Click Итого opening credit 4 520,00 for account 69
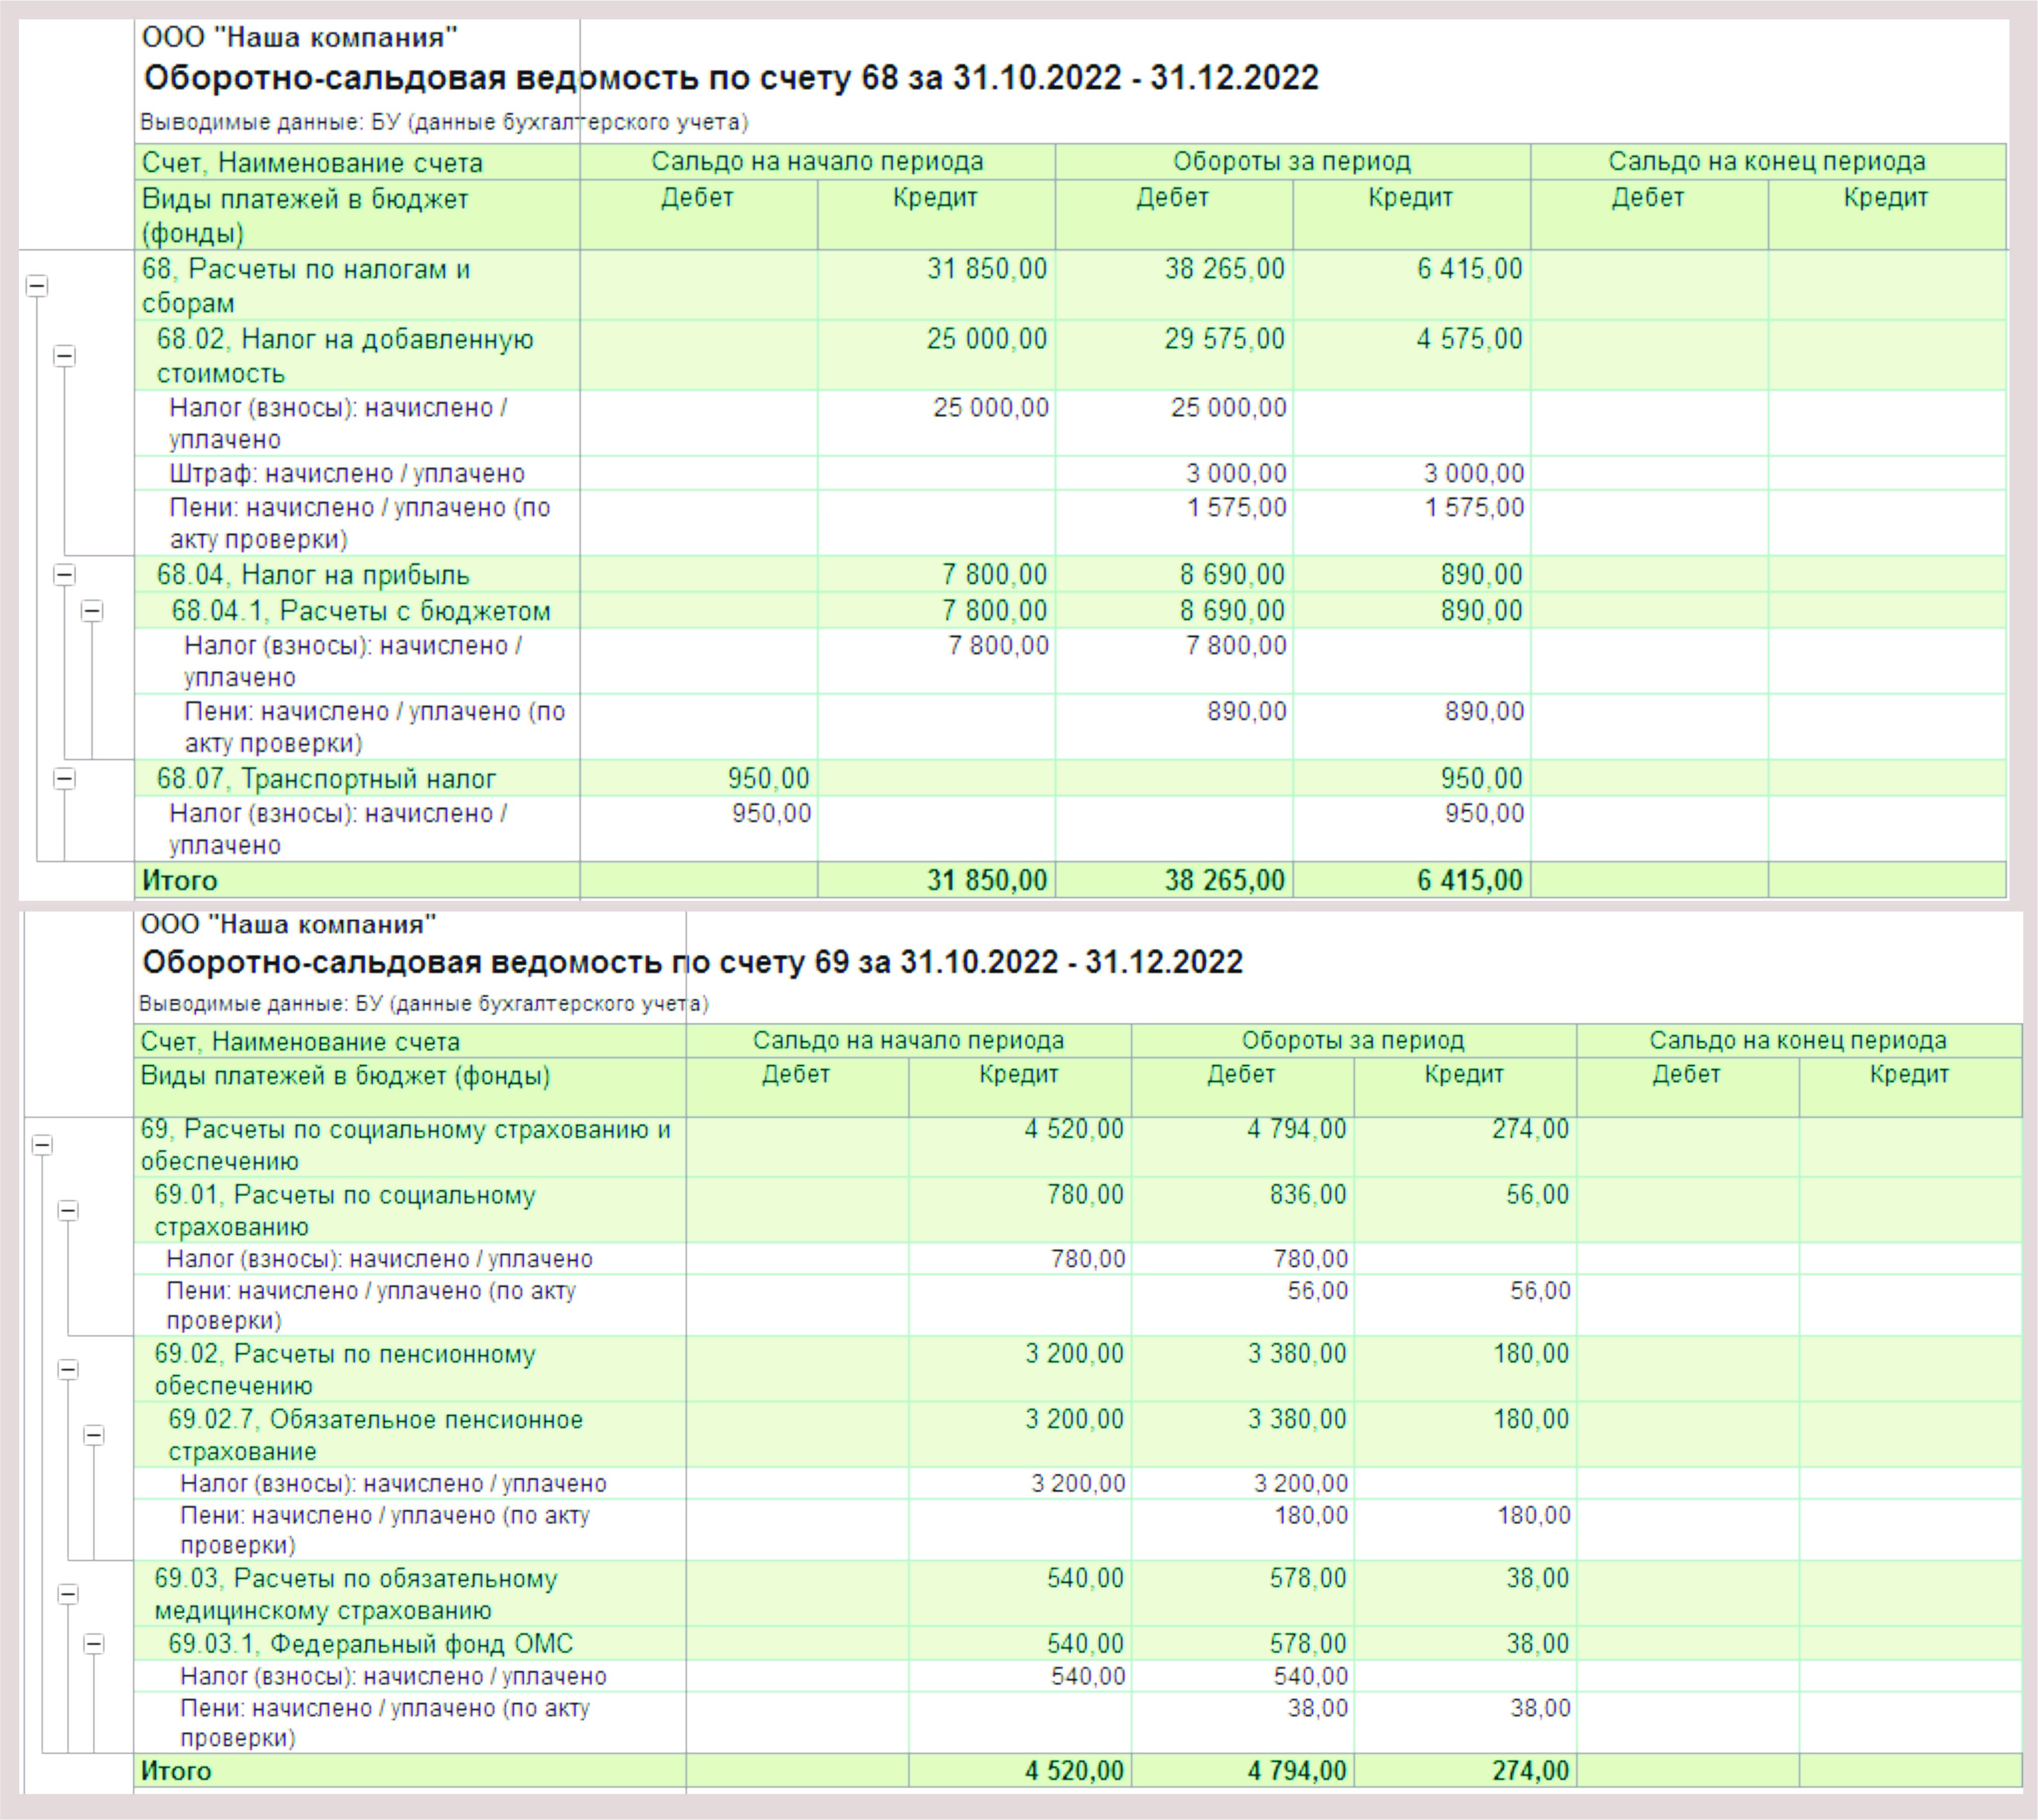Screen dimensions: 2038x1820 1074,1771
